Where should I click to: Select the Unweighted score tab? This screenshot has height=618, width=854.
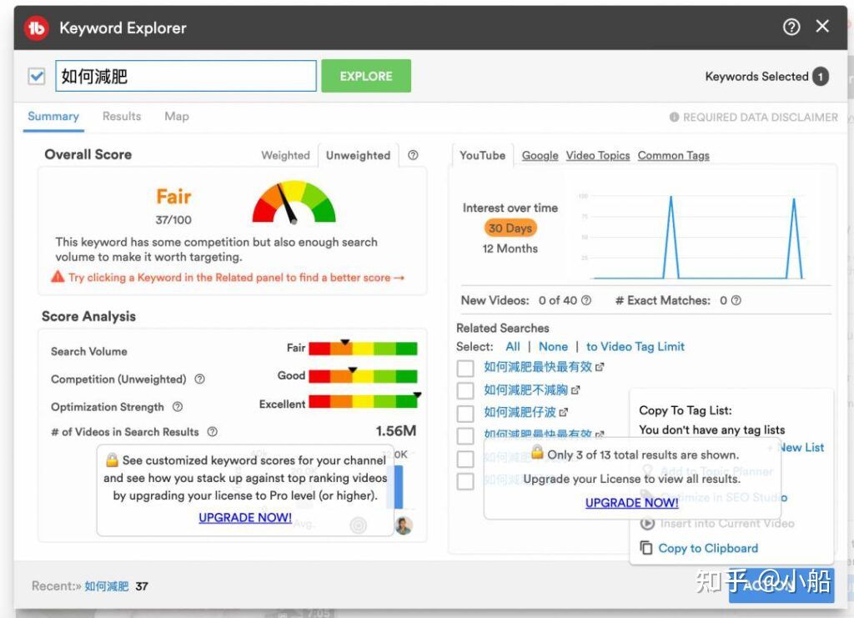coord(358,155)
